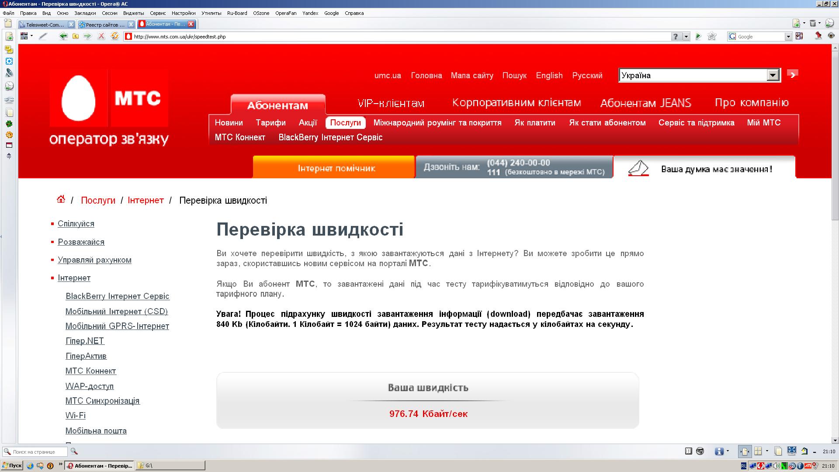This screenshot has width=839, height=472.
Task: Expand the Google search engine dropdown
Action: [788, 37]
